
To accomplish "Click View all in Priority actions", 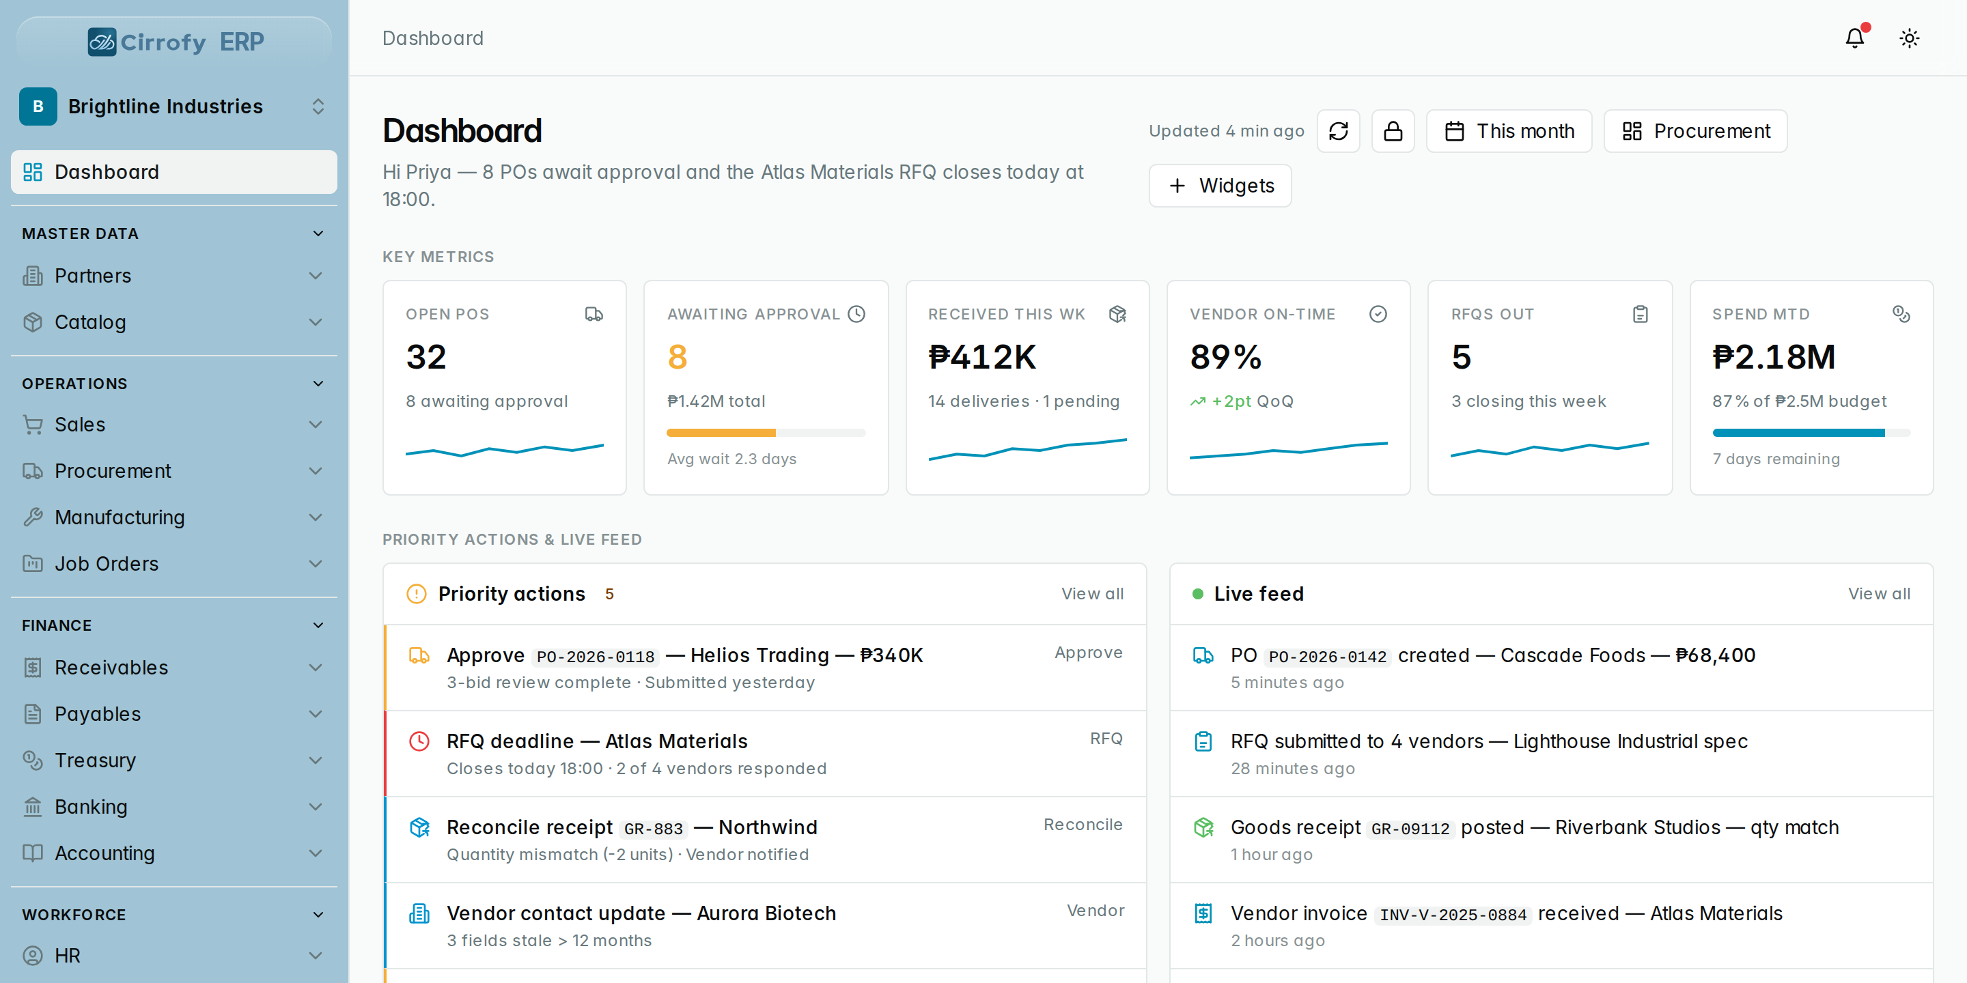I will coord(1092,594).
